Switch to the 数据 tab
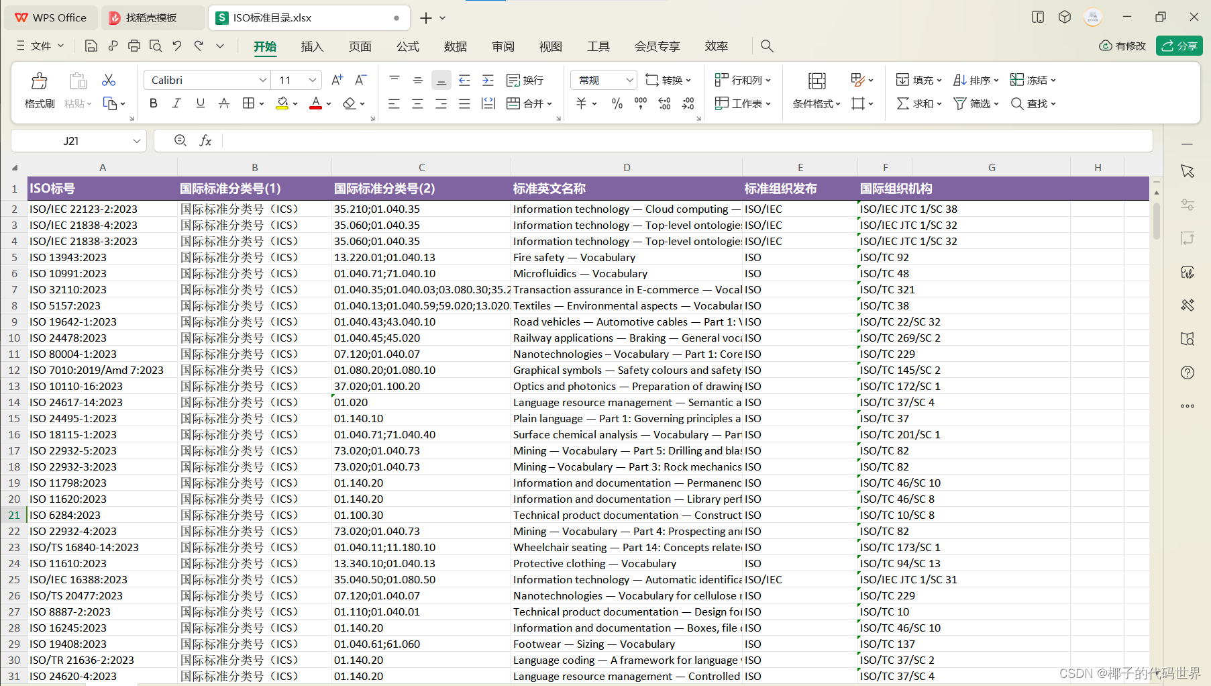 (455, 46)
